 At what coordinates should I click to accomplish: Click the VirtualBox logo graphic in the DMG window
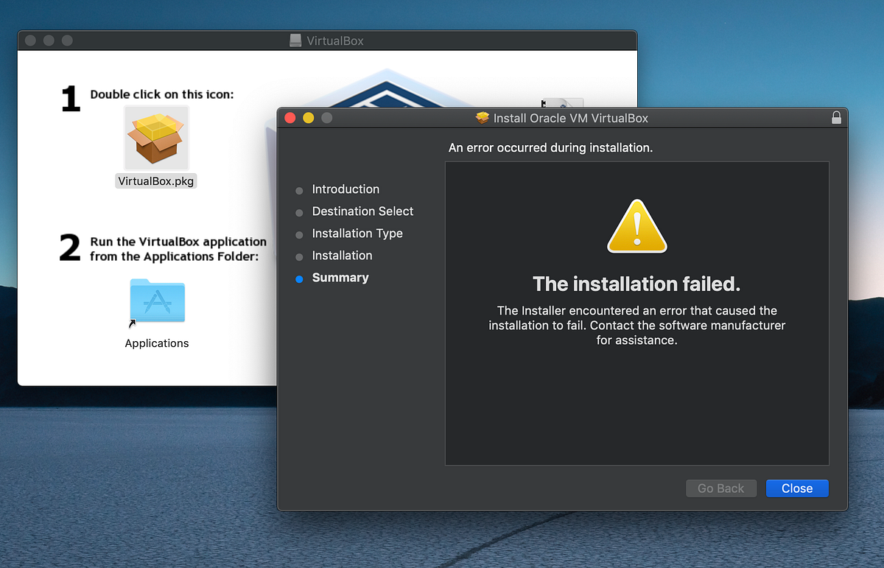coord(387,88)
